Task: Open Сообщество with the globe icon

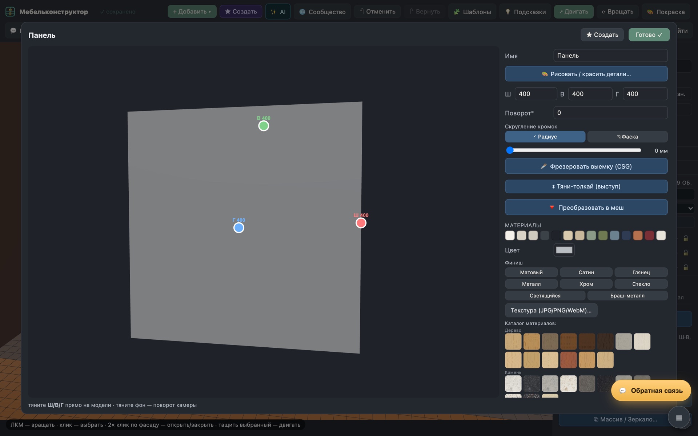Action: click(322, 12)
